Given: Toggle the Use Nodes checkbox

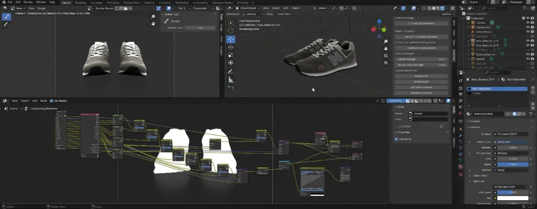Looking at the screenshot, I should [51, 101].
